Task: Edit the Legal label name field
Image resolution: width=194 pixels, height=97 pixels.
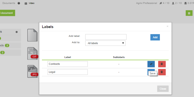Action: coord(67,72)
